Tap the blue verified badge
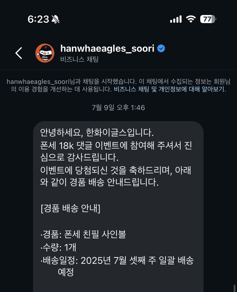 pos(161,48)
